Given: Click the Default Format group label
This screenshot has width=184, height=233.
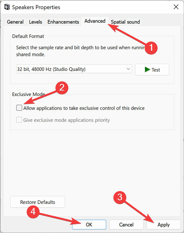Looking at the screenshot, I should [28, 36].
